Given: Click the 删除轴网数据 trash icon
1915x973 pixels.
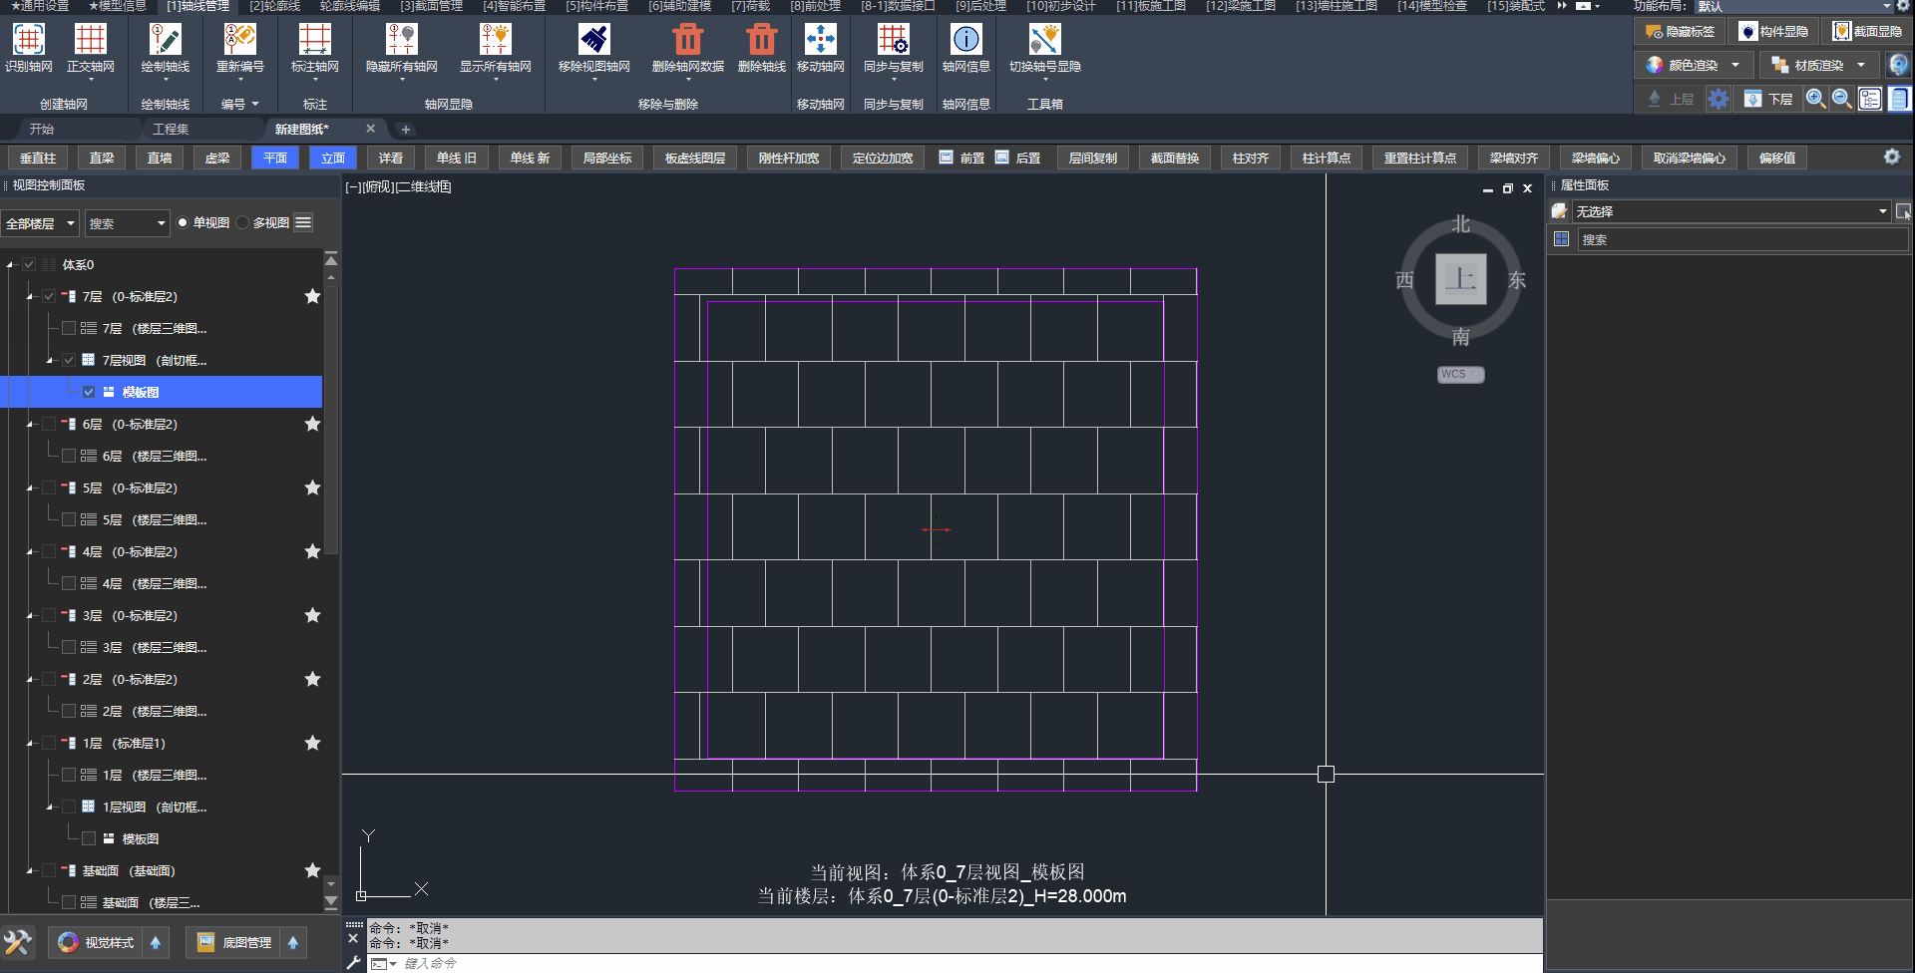Looking at the screenshot, I should (687, 40).
